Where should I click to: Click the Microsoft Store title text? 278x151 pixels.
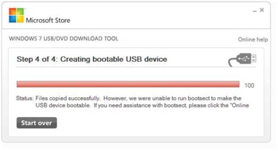[x=48, y=20]
